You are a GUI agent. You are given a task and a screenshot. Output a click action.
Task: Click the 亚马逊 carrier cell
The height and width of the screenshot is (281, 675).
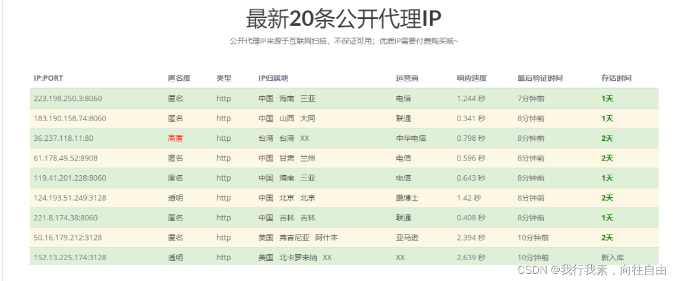click(407, 238)
